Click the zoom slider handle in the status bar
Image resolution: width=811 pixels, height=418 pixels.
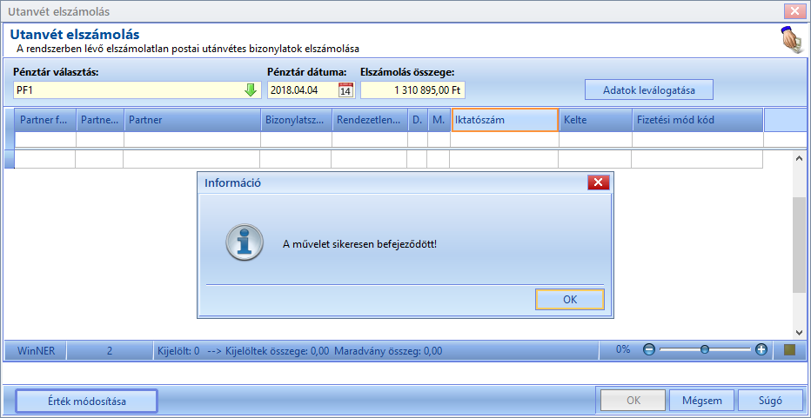pyautogui.click(x=705, y=350)
